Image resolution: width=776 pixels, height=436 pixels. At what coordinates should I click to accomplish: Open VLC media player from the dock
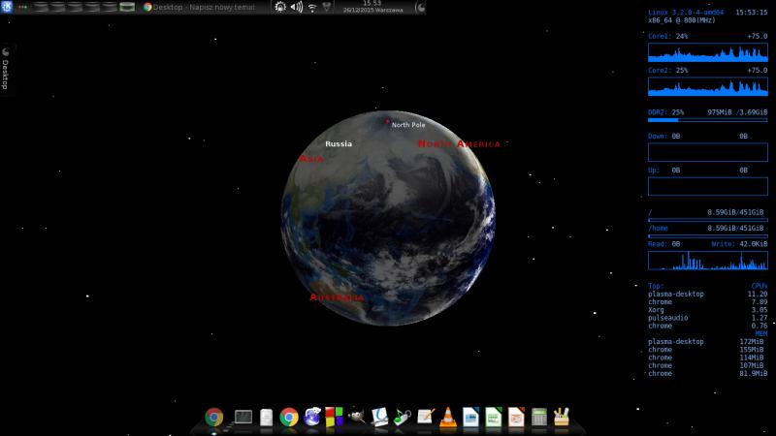click(448, 417)
